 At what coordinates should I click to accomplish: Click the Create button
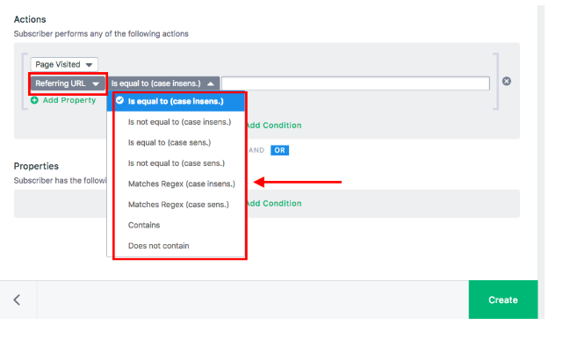pos(503,299)
